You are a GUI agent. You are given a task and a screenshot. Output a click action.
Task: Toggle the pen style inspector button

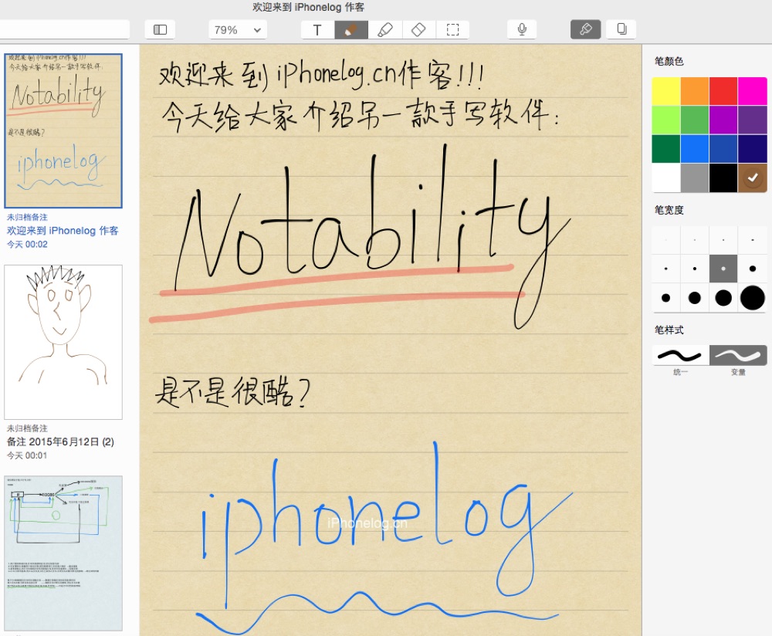tap(585, 29)
